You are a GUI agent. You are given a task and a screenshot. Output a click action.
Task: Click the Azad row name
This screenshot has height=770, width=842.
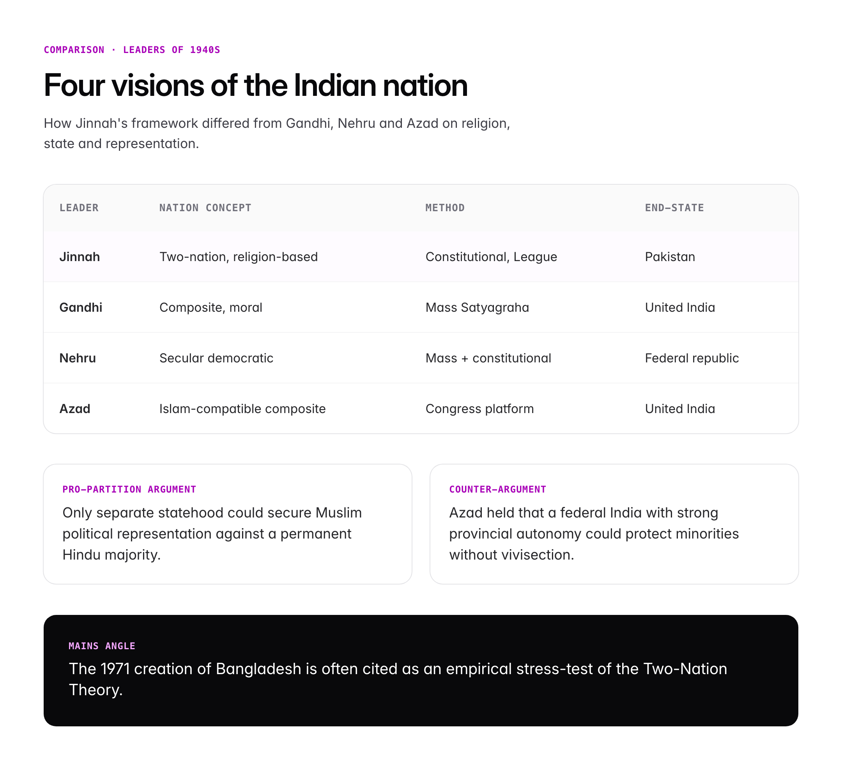click(75, 408)
